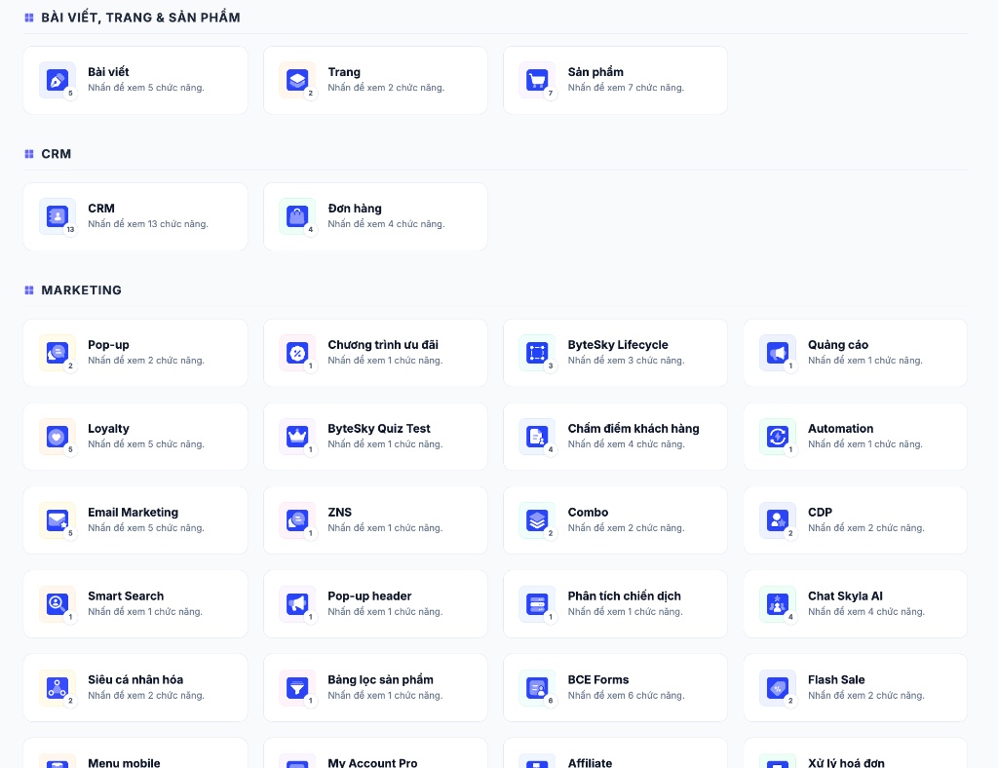Image resolution: width=998 pixels, height=768 pixels.
Task: Click the Chấm điểm khách hàng document icon
Action: pyautogui.click(x=537, y=437)
